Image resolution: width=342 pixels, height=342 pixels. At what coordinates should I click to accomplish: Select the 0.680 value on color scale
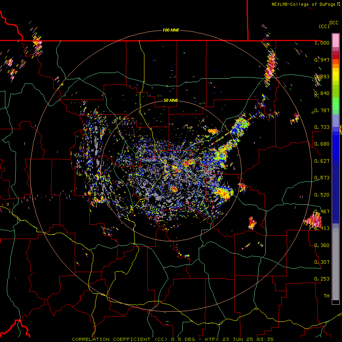pos(322,144)
